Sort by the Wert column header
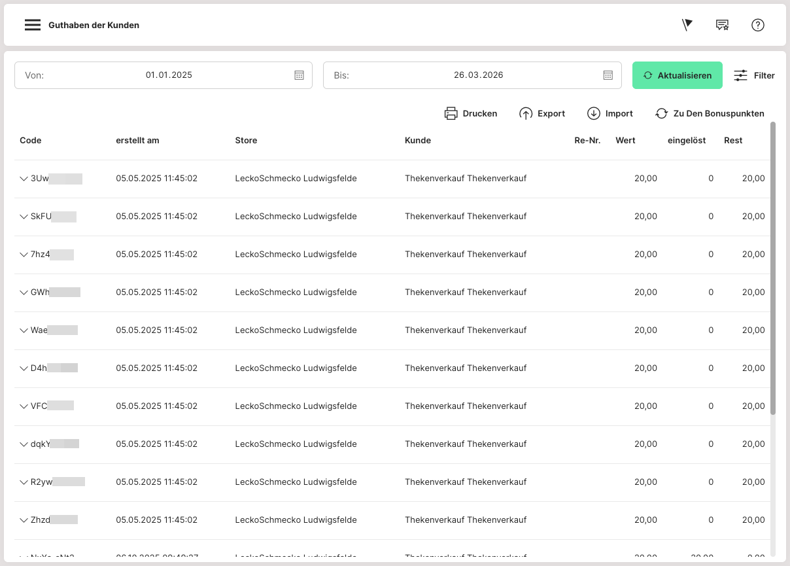This screenshot has height=566, width=790. point(625,141)
